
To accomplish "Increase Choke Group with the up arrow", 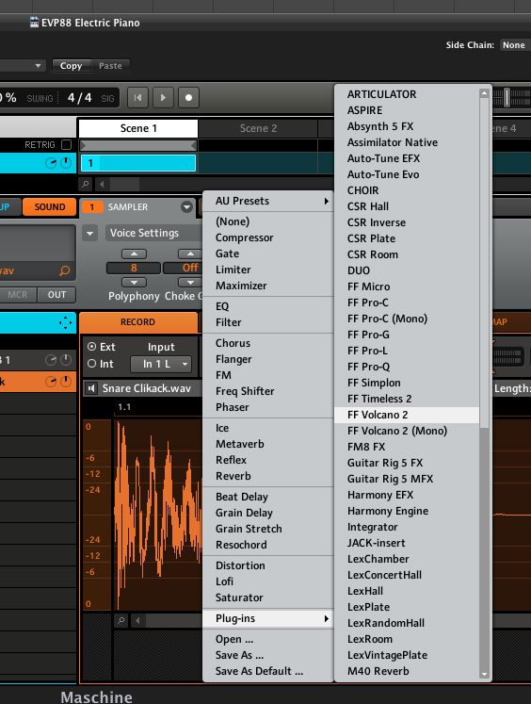I will pyautogui.click(x=190, y=254).
